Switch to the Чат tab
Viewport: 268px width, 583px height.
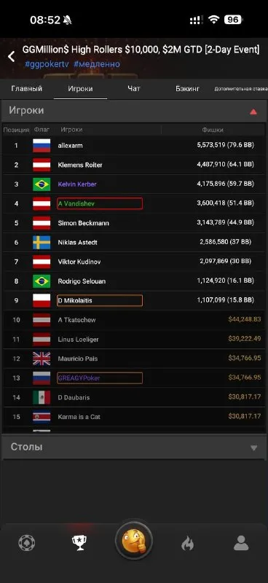tap(134, 88)
